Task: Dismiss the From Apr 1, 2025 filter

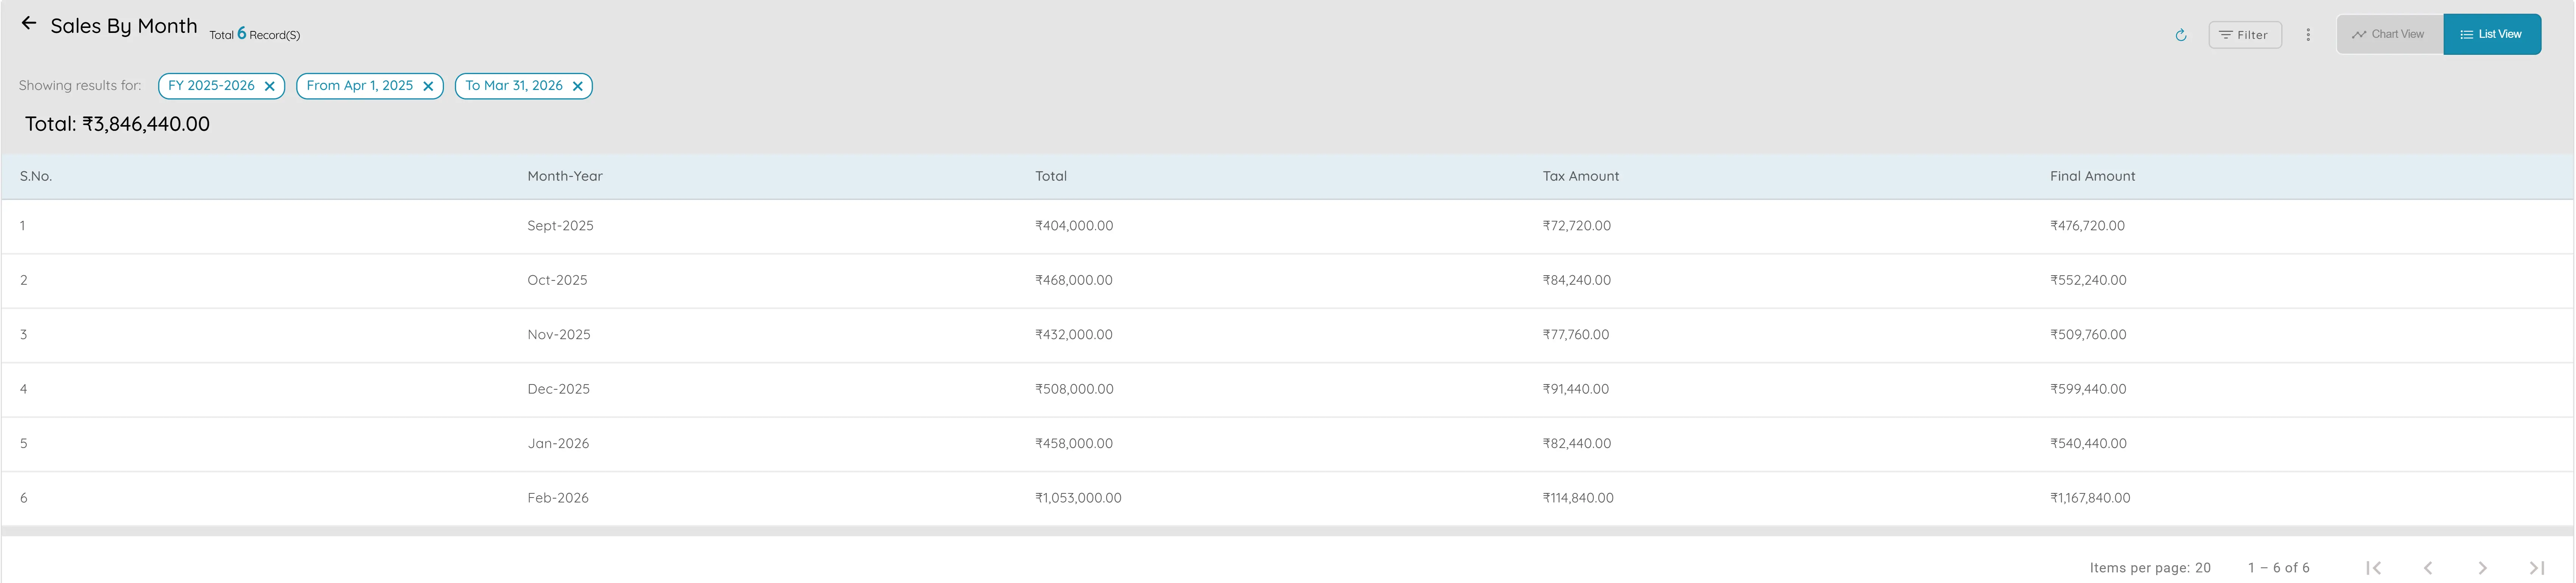Action: tap(428, 86)
